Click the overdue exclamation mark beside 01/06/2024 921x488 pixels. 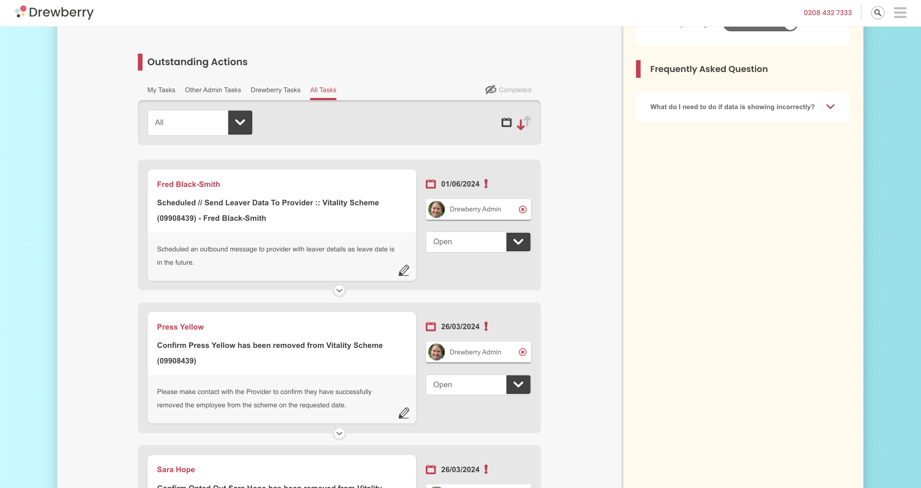pos(486,184)
